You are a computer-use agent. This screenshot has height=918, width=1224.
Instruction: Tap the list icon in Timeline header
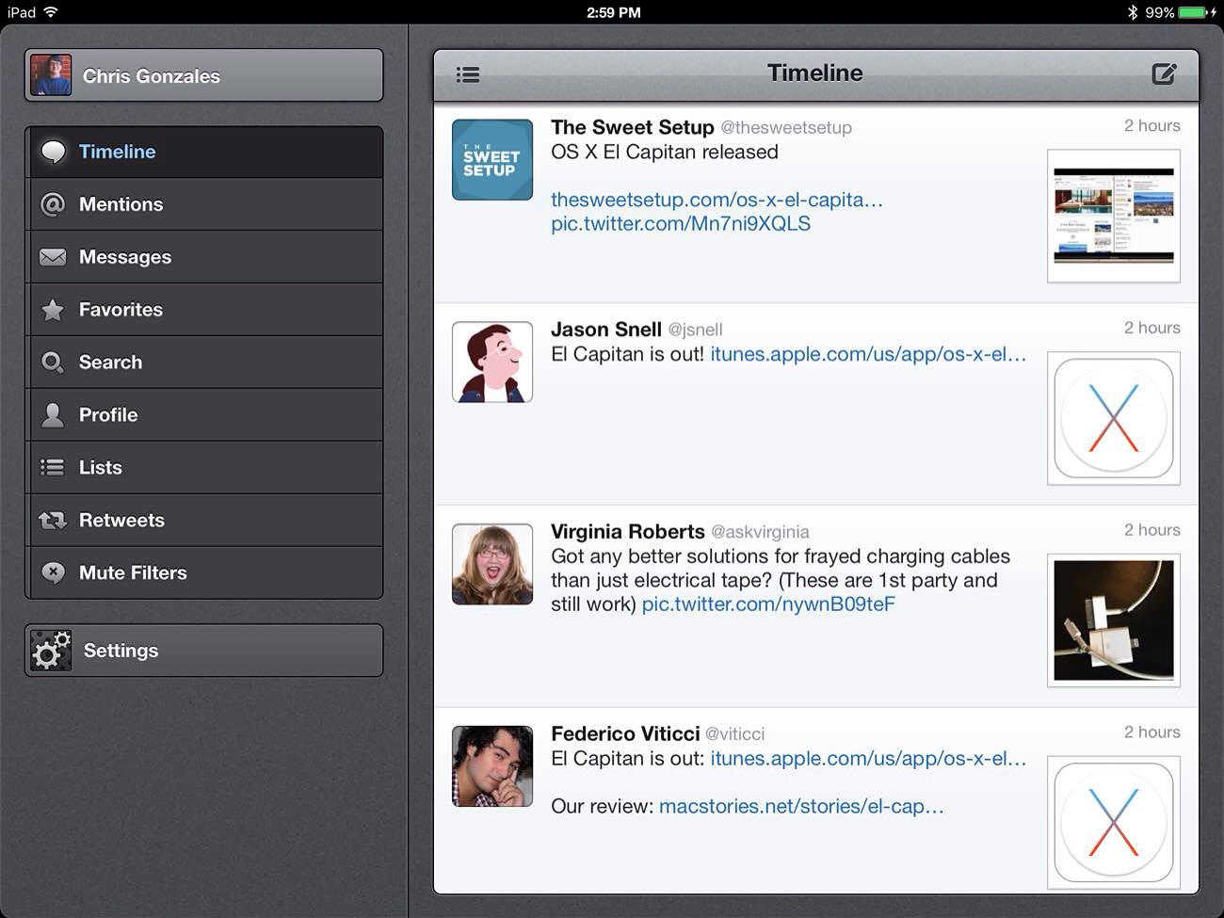click(468, 74)
